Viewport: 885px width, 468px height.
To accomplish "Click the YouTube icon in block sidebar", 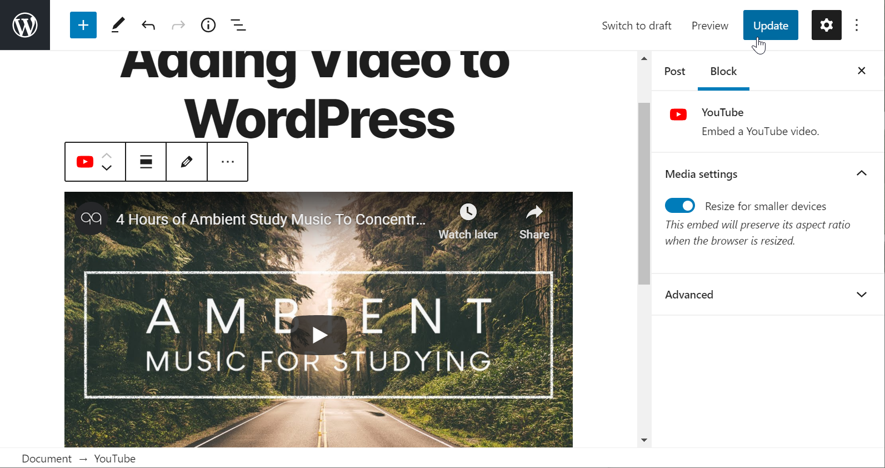I will pos(678,114).
